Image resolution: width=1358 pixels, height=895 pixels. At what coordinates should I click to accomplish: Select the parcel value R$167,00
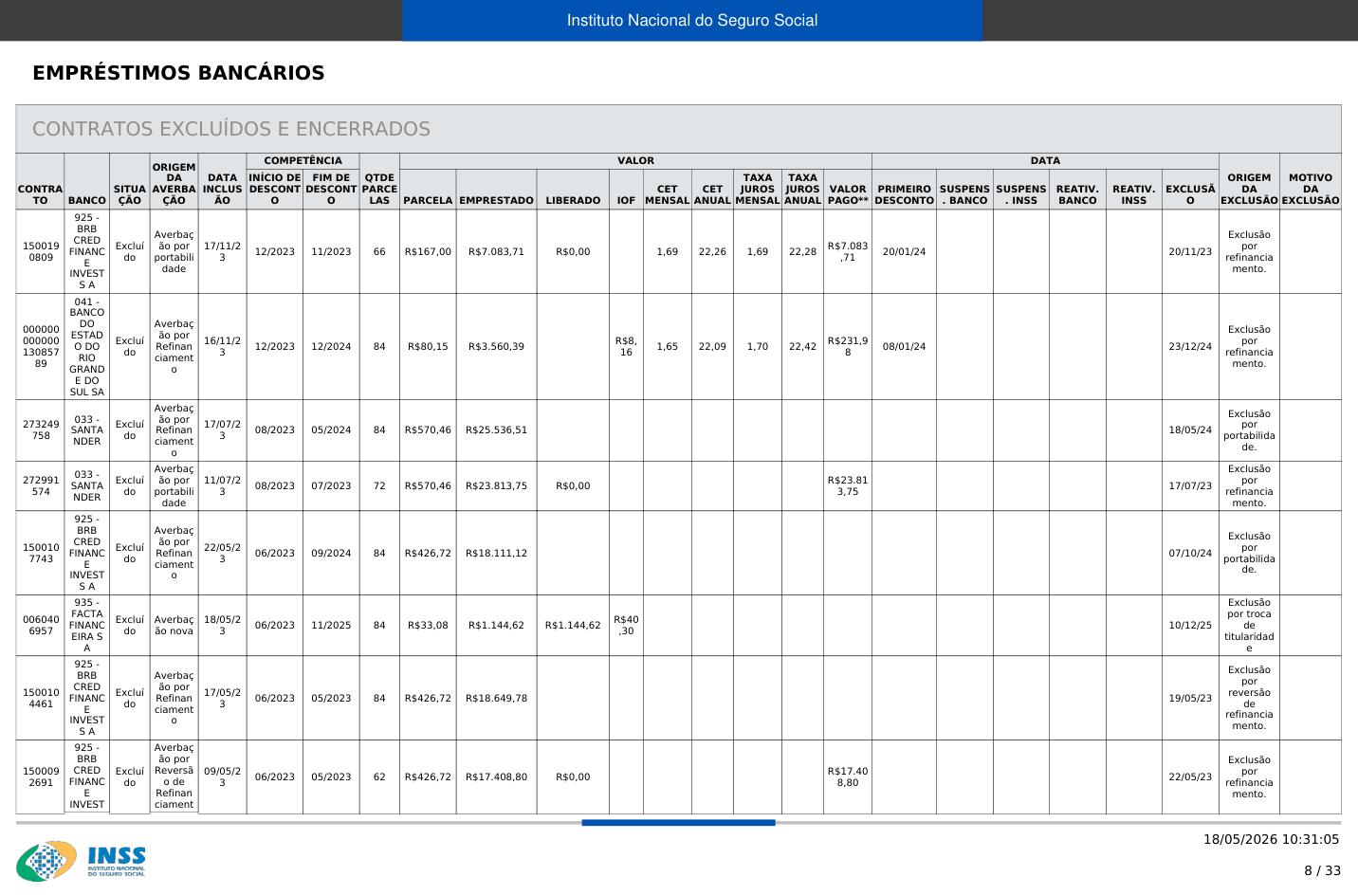click(x=428, y=251)
